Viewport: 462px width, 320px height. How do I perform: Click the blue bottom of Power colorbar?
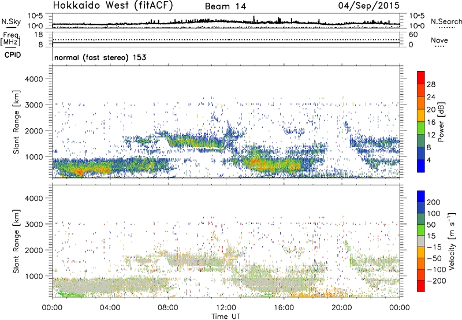[x=421, y=166]
